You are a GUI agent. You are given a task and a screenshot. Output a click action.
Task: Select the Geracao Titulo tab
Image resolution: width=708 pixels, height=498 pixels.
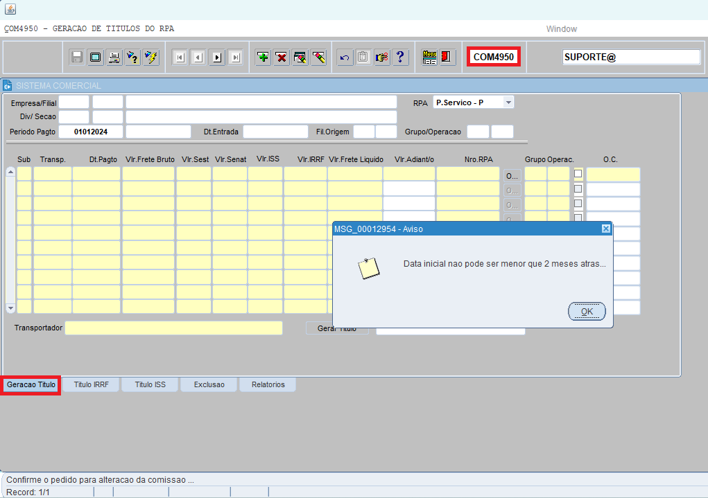coord(31,385)
